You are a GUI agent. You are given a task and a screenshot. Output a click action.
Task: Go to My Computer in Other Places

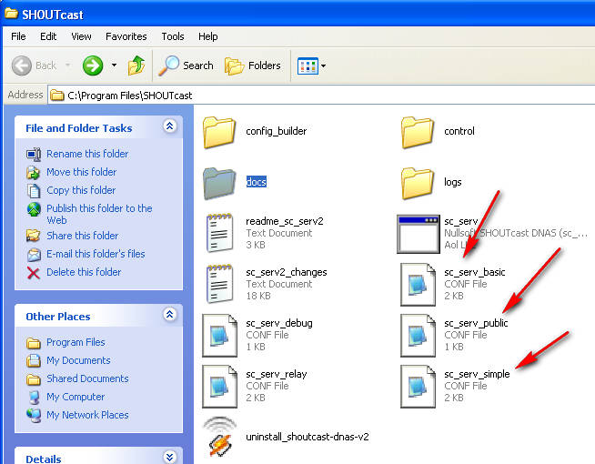point(76,397)
